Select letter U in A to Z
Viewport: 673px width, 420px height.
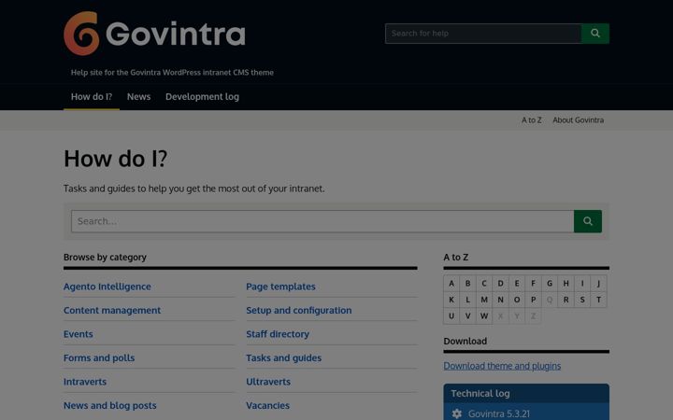451,315
